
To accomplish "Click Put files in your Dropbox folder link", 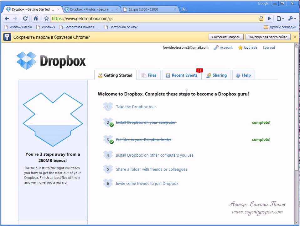I will click(x=144, y=139).
